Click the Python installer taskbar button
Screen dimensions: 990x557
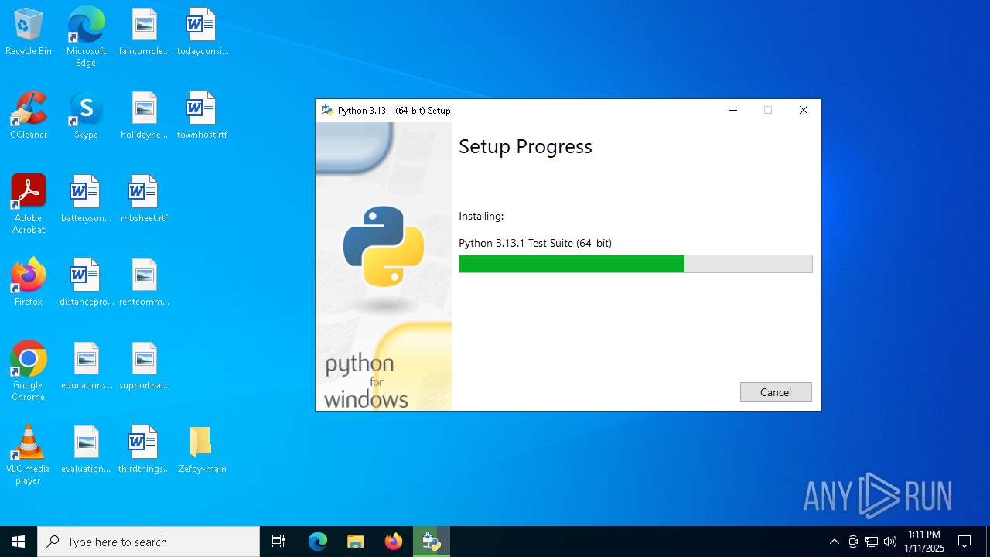click(431, 542)
